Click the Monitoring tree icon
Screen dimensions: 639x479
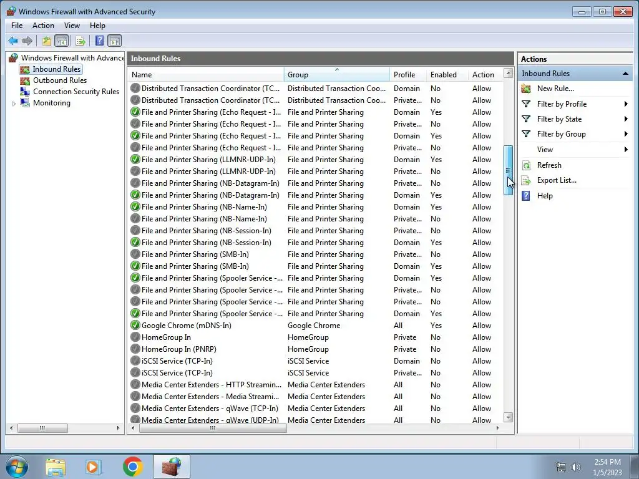[x=25, y=103]
